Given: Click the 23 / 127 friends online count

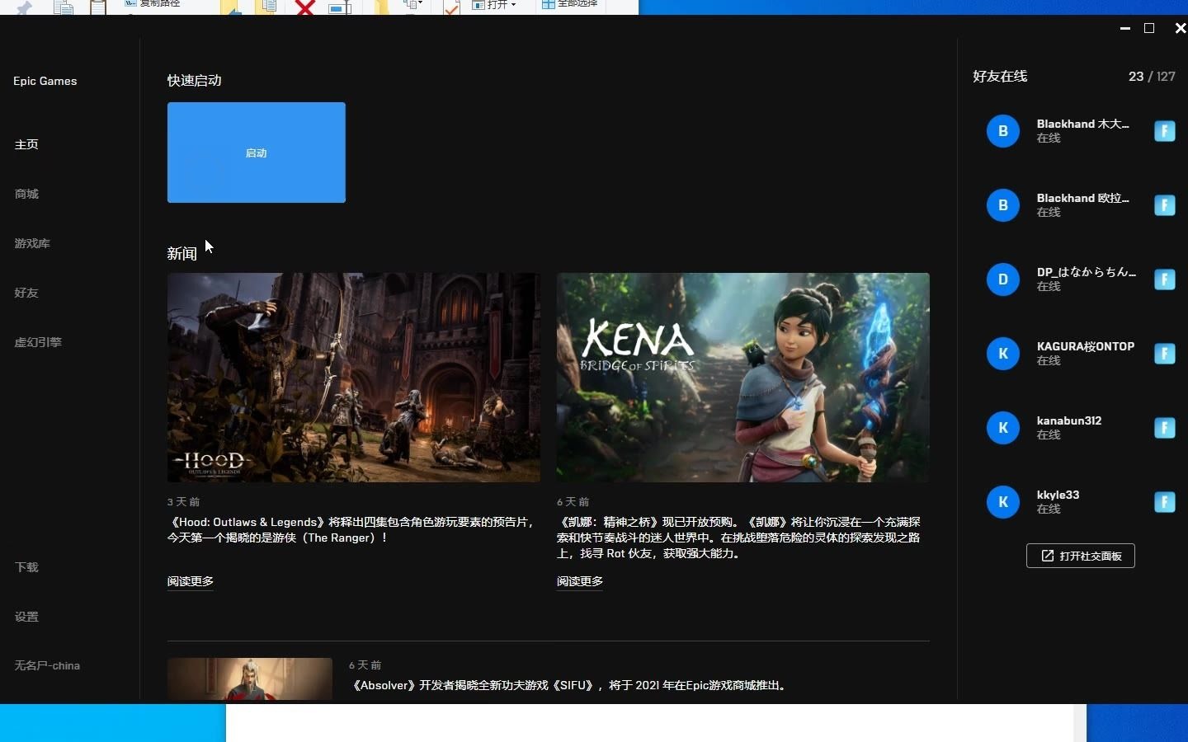Looking at the screenshot, I should pyautogui.click(x=1152, y=76).
